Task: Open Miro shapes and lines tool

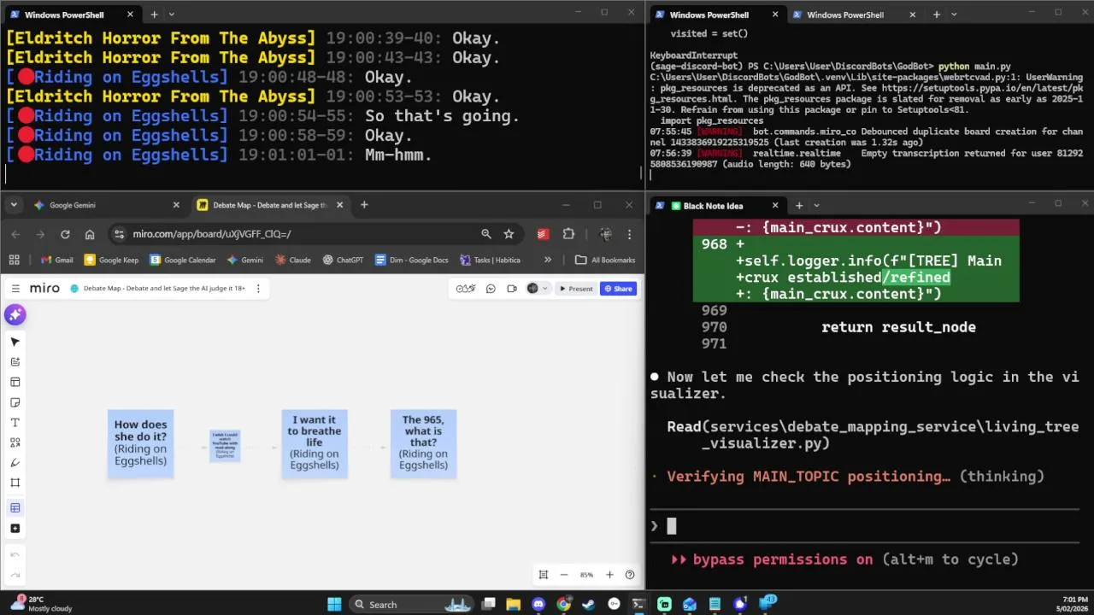Action: click(x=15, y=442)
